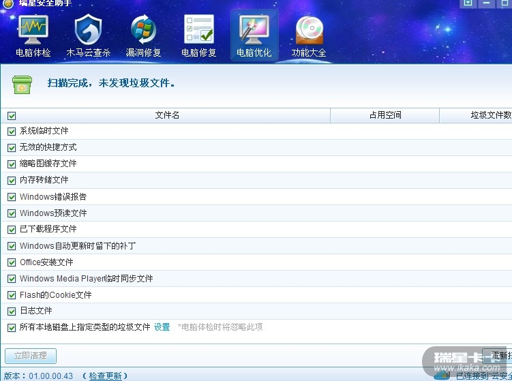Open the 漏洞修复 Windows logo icon
512x381 pixels.
click(x=143, y=30)
